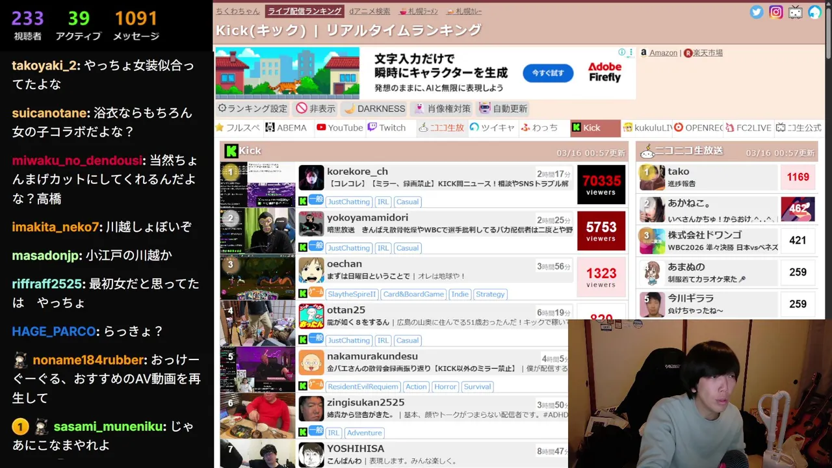Viewport: 832px width, 468px height.
Task: Switch to the YouTube tab
Action: (340, 128)
